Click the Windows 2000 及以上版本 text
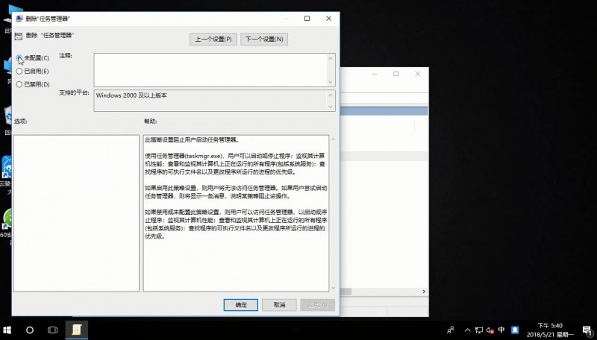The width and height of the screenshot is (597, 340). pyautogui.click(x=131, y=95)
